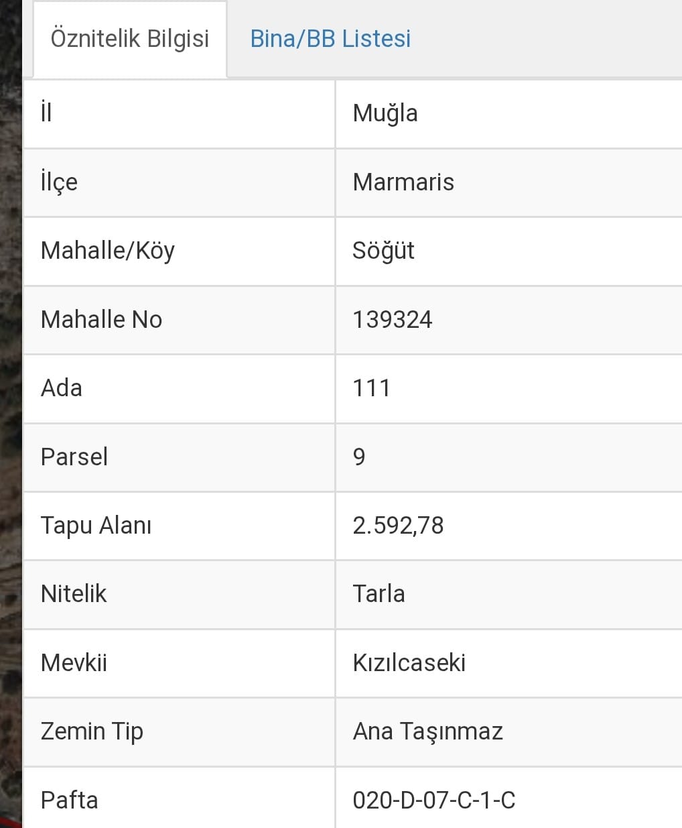
Task: Select the Tapu Alanı value 2.592,78
Action: pyautogui.click(x=398, y=526)
